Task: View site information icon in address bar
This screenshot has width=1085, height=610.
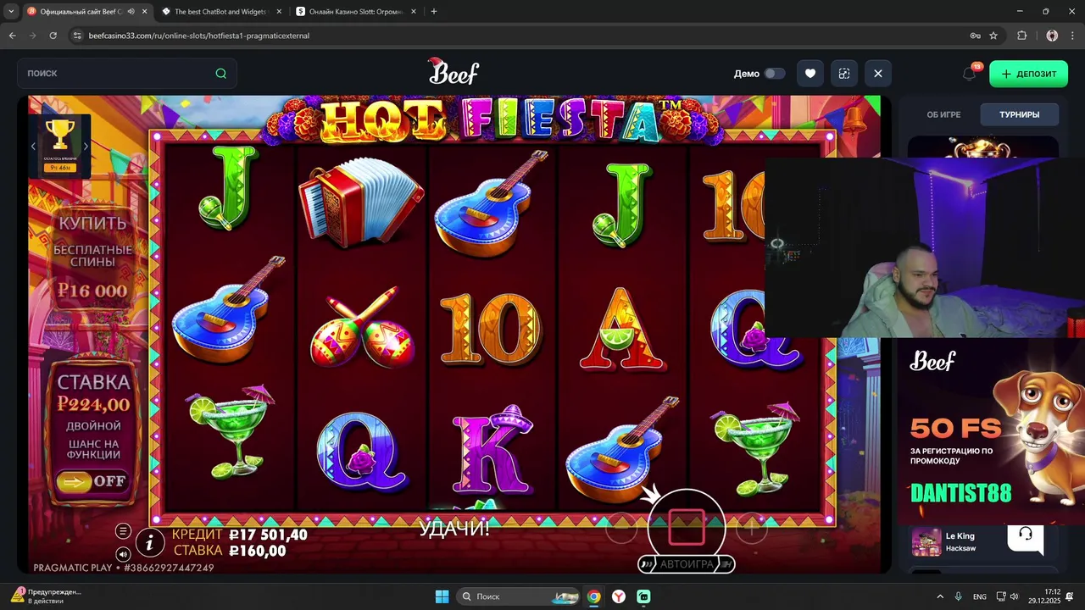Action: (77, 36)
